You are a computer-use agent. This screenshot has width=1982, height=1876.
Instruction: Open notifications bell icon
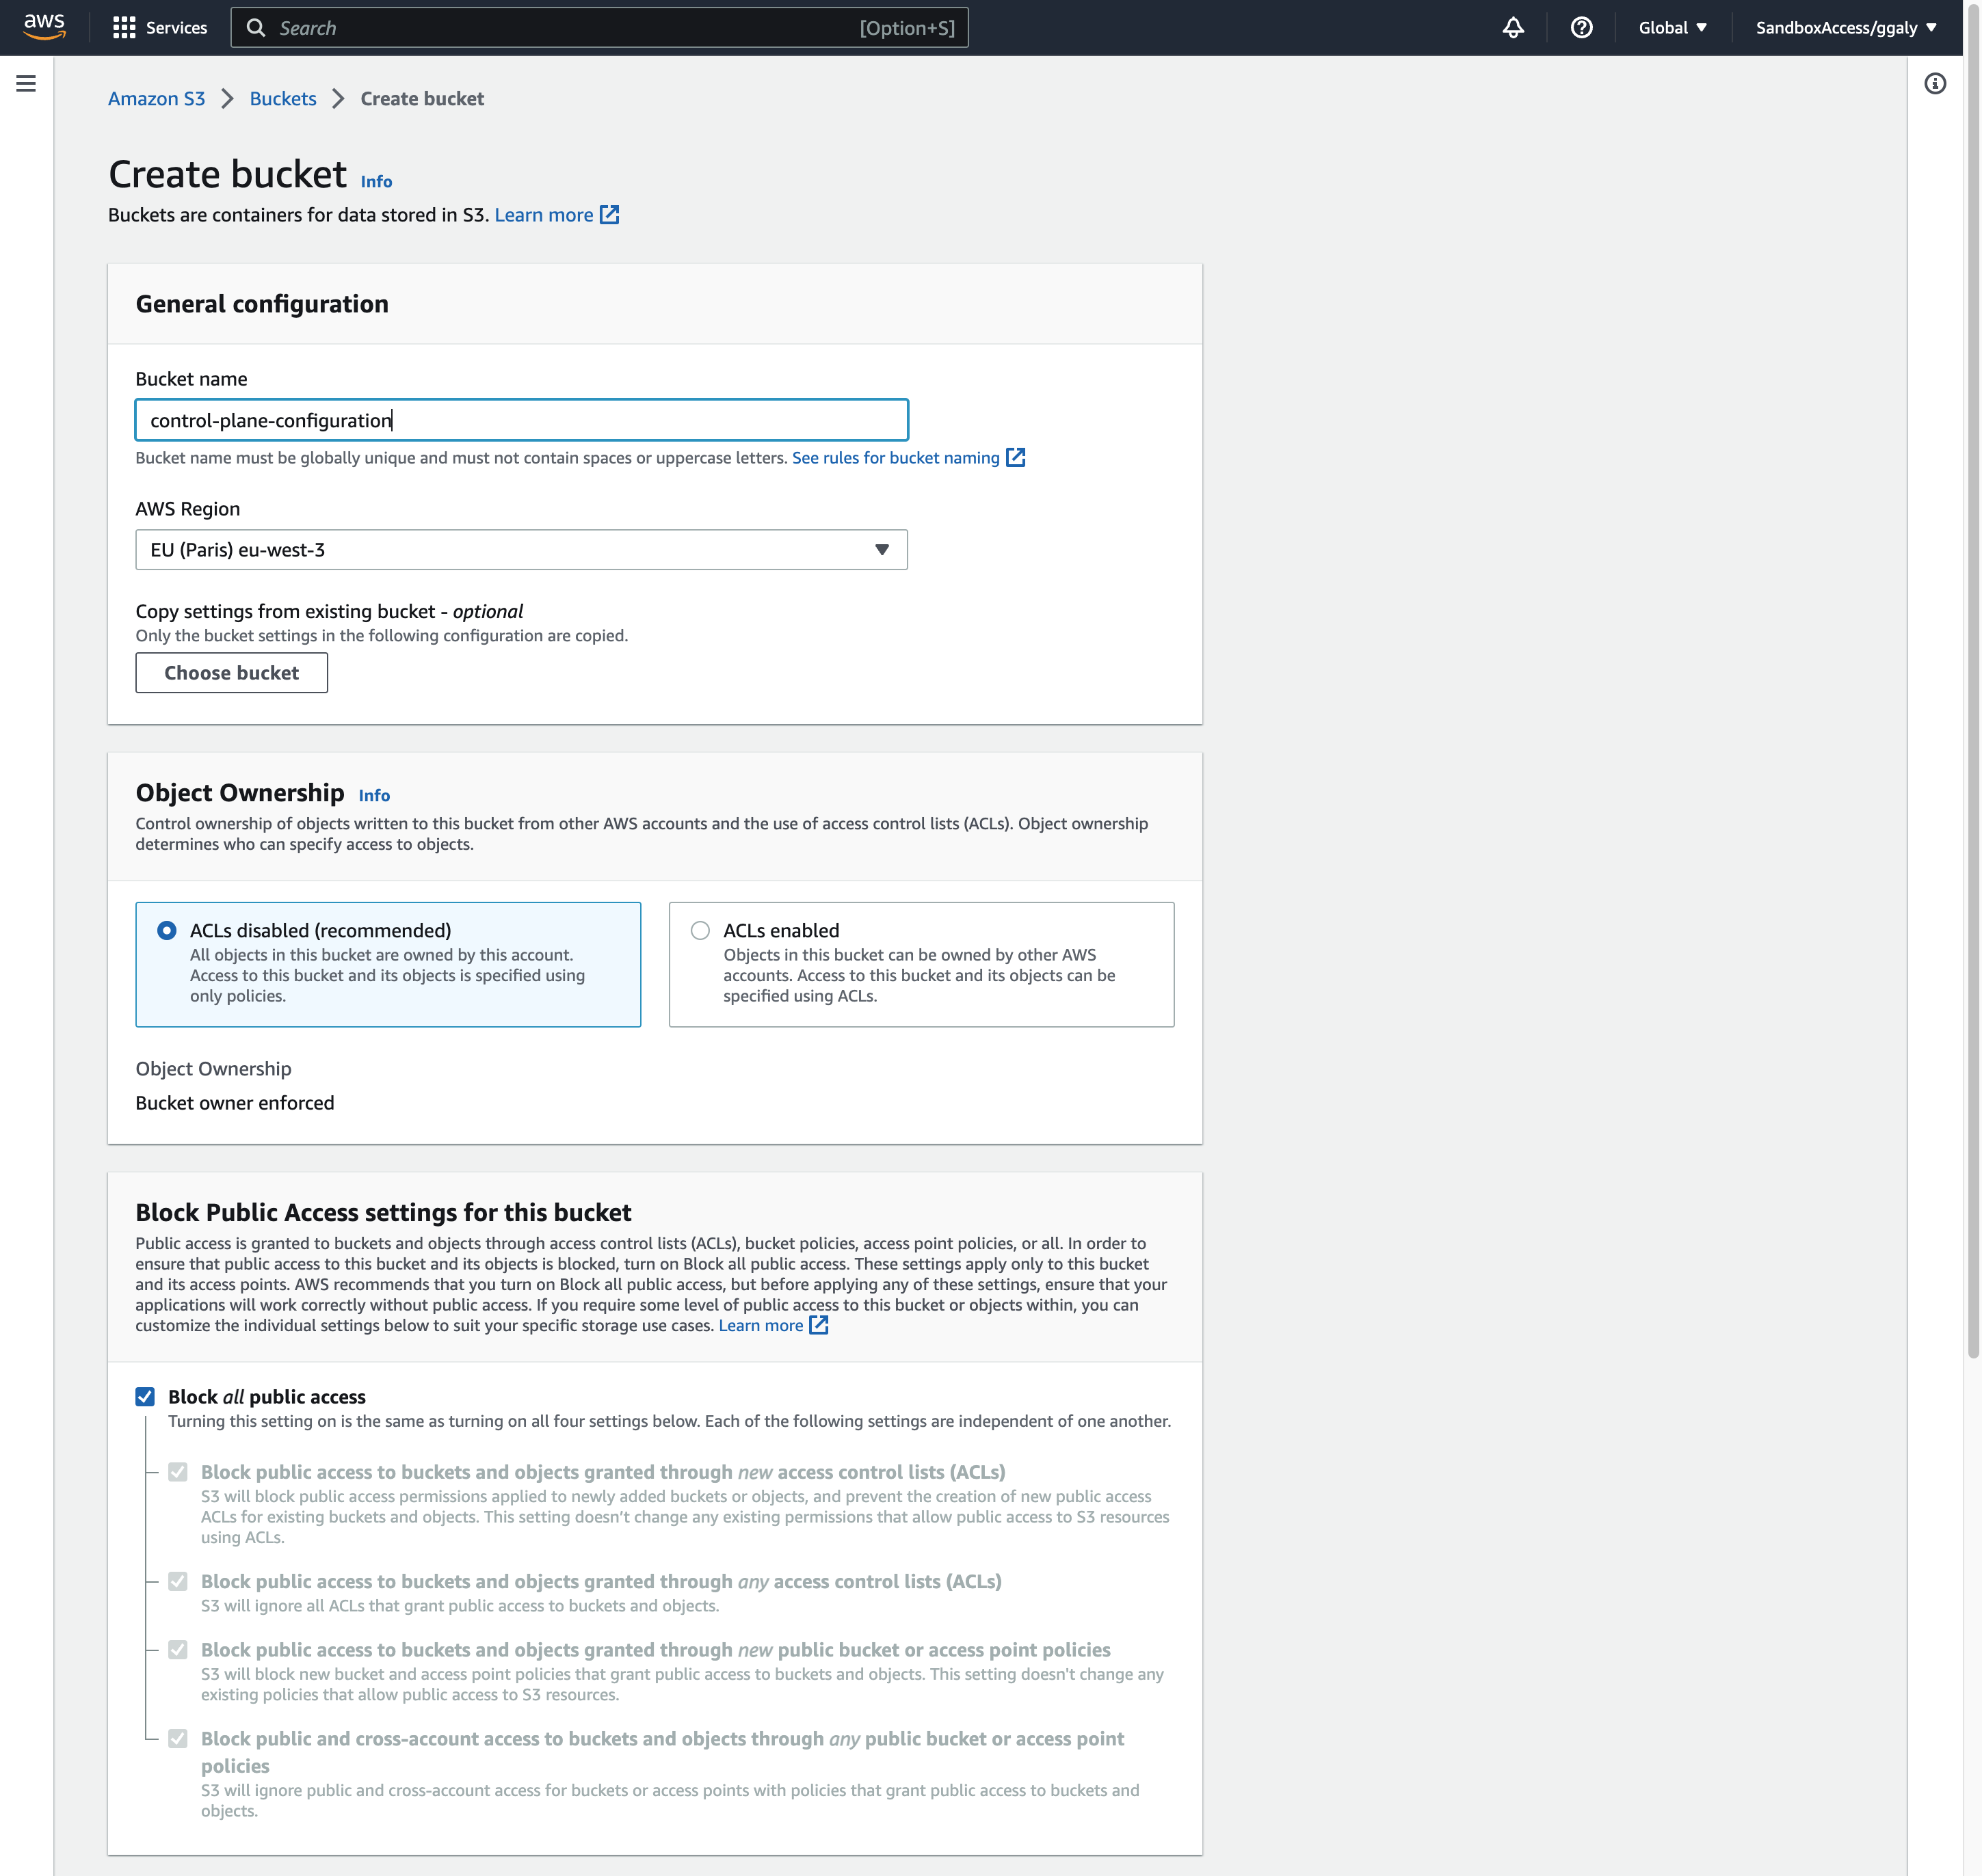tap(1513, 28)
